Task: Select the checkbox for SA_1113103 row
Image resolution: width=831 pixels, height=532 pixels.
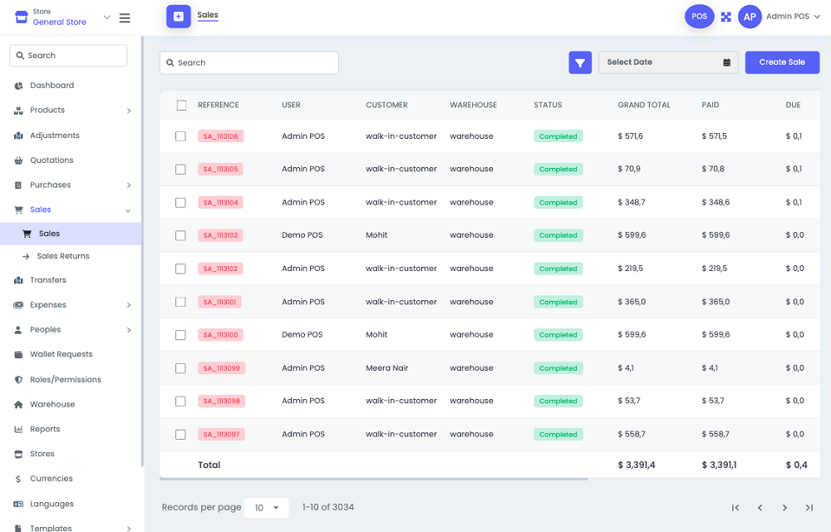Action: [180, 235]
